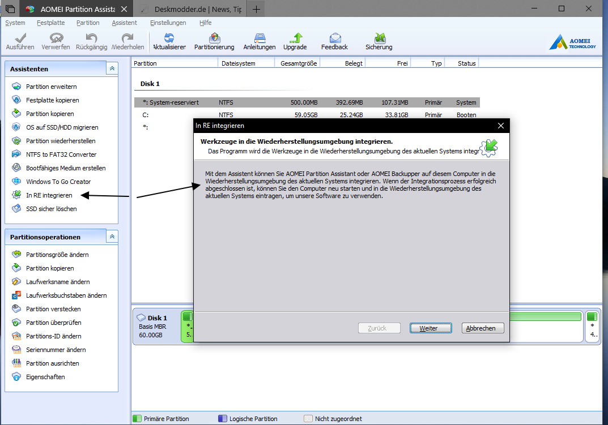Click the Partition verstecken icon

pyautogui.click(x=16, y=309)
